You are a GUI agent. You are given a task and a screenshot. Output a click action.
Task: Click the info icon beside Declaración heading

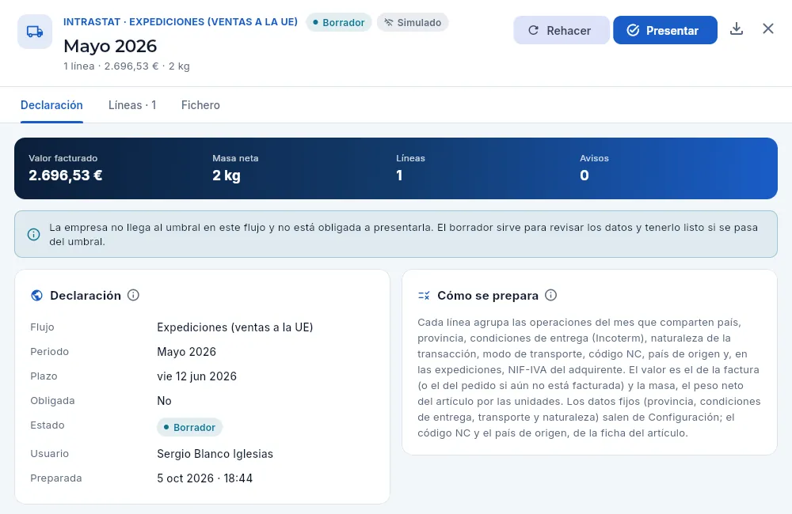[133, 295]
